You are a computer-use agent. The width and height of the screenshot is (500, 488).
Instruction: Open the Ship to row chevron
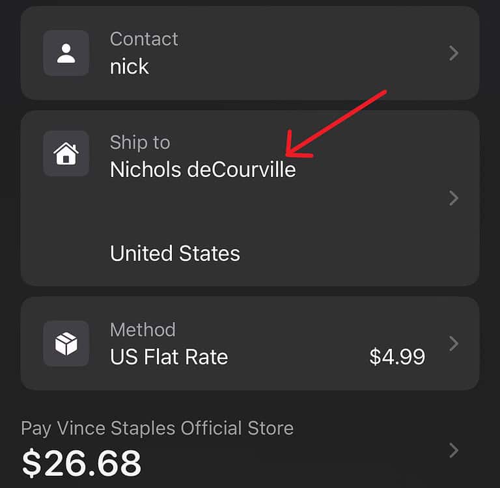(x=454, y=198)
